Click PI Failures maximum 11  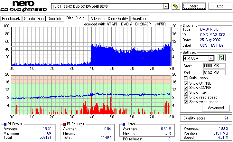(109, 133)
